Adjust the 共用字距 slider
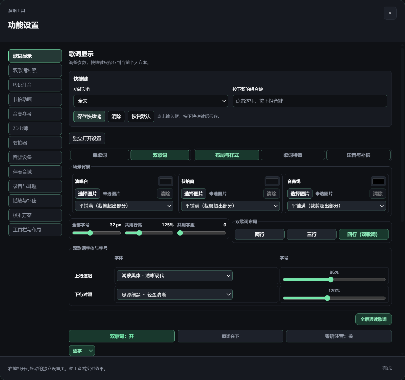Image resolution: width=405 pixels, height=380 pixels. coord(202,233)
